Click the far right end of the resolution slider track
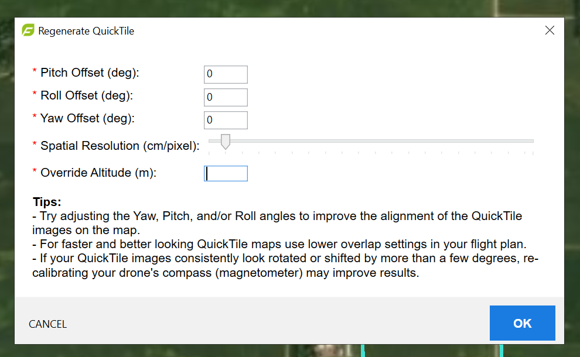580x357 pixels. click(531, 141)
